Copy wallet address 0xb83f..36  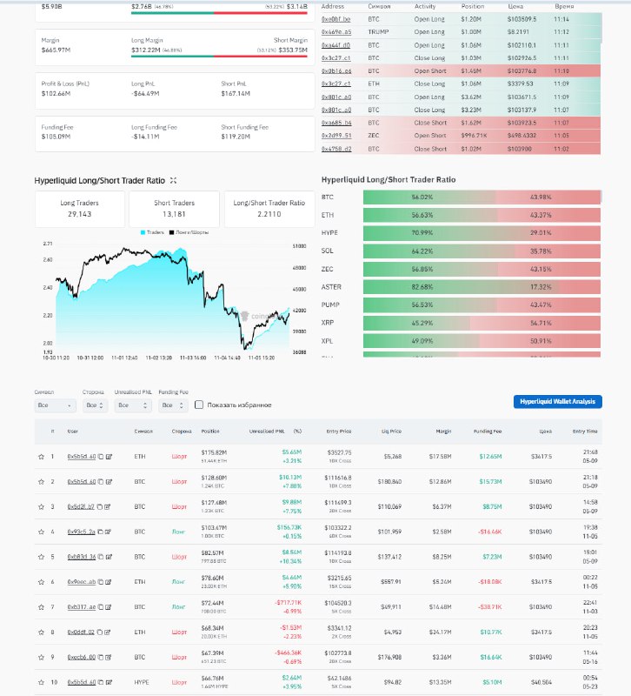[100, 556]
